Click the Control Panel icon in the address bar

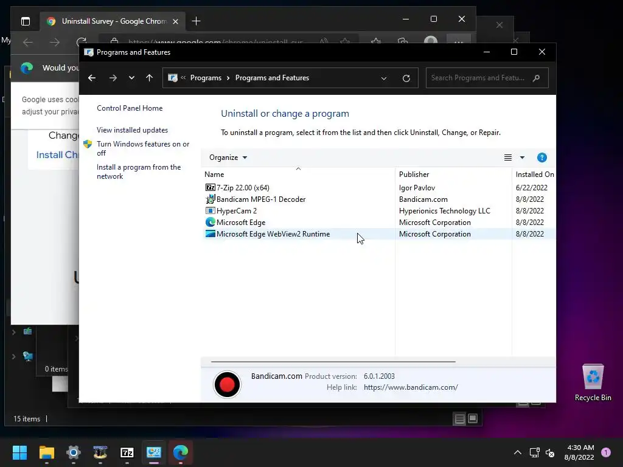(173, 78)
